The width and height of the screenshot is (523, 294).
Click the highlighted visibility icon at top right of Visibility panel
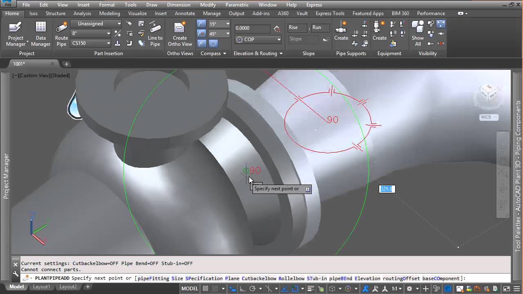coord(441,24)
